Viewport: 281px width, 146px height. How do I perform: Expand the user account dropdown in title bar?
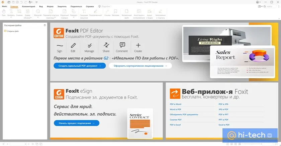259,2
